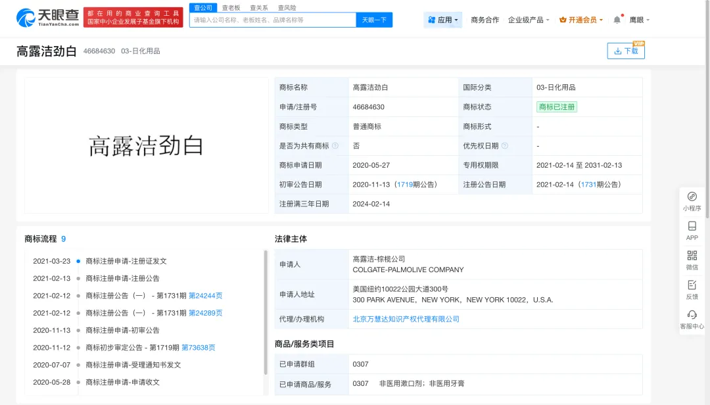Focus the company name search field
This screenshot has width=710, height=405.
coord(273,20)
